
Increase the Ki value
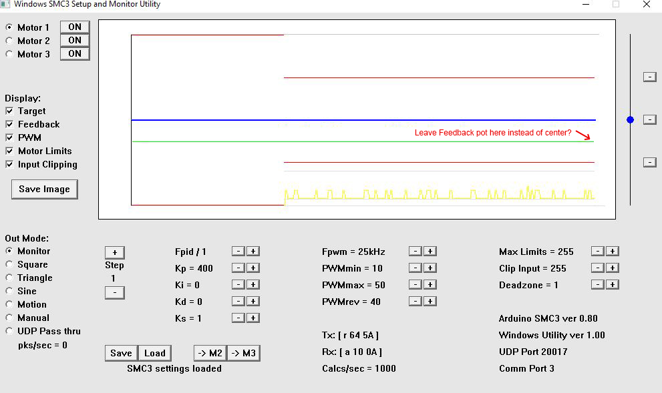253,285
